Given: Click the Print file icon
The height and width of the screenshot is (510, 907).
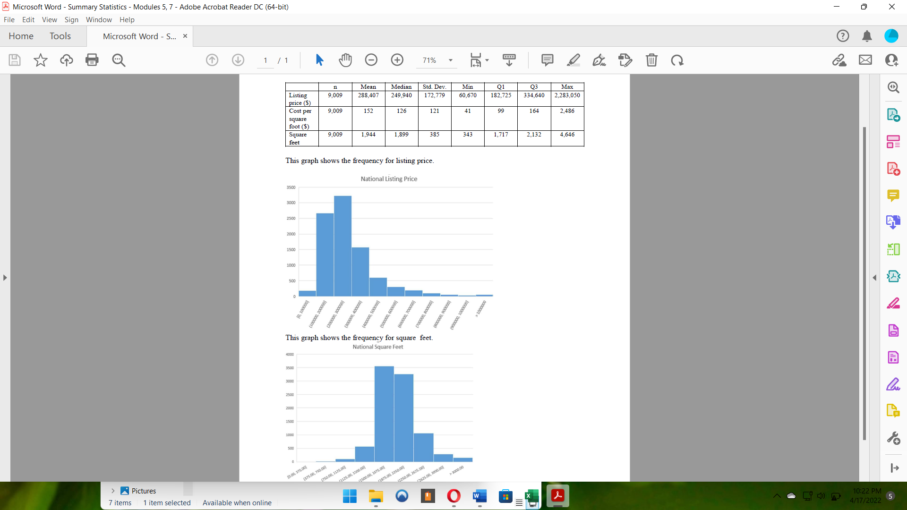Looking at the screenshot, I should [92, 60].
